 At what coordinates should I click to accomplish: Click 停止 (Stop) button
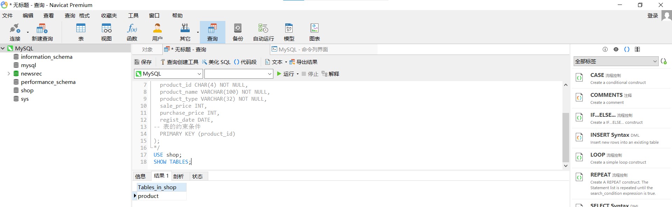[x=310, y=74]
